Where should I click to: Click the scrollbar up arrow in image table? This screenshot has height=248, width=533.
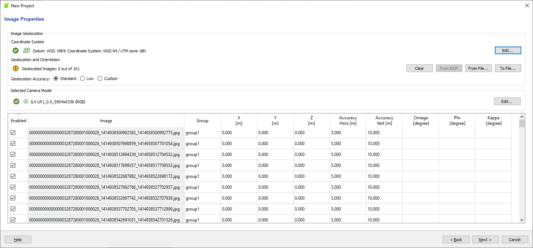click(x=522, y=117)
